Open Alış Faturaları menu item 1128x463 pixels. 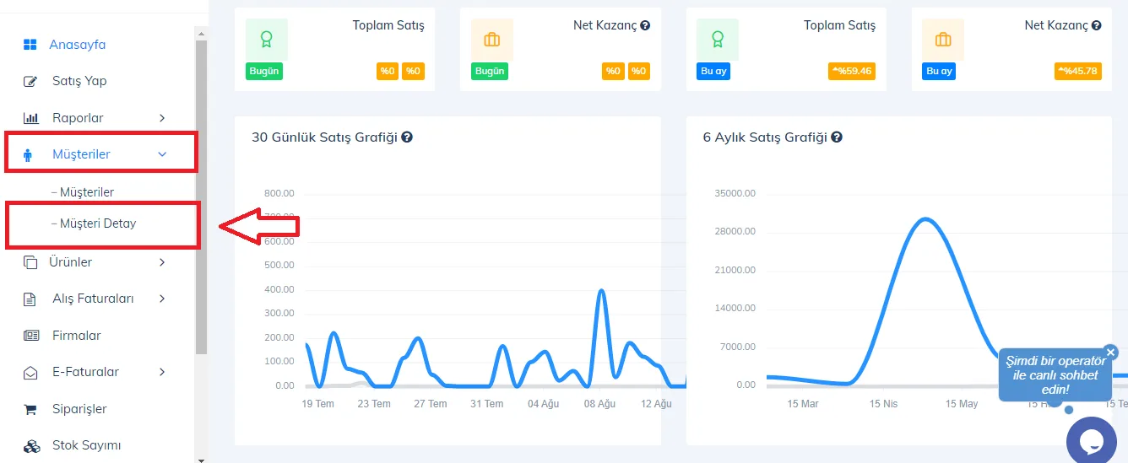point(93,299)
